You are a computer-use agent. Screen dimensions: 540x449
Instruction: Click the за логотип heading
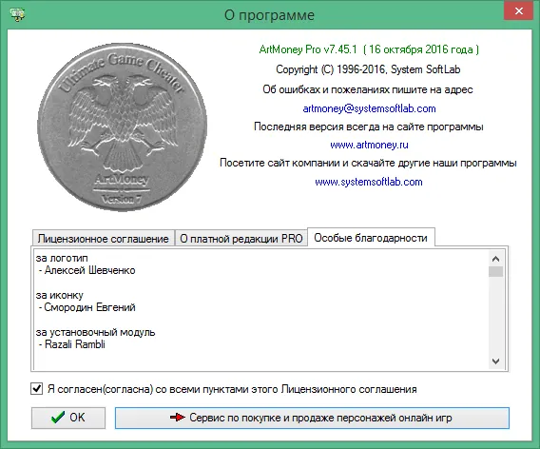pyautogui.click(x=62, y=258)
